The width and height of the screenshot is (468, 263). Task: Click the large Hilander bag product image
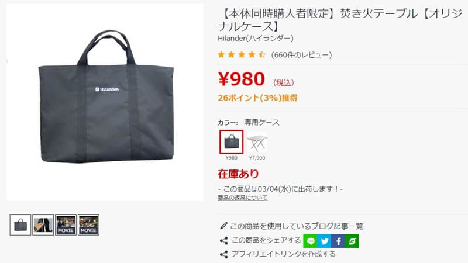pyautogui.click(x=105, y=102)
